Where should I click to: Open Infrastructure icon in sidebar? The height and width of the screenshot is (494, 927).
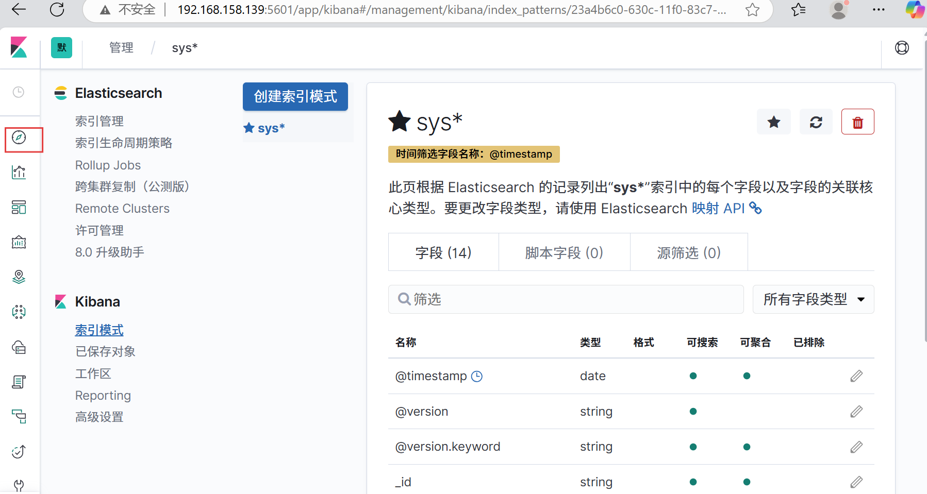[x=19, y=347]
